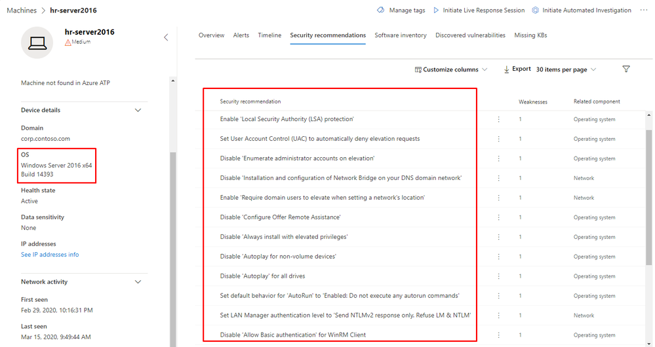This screenshot has height=347, width=655.
Task: Click the hr-server2016 breadcrumb title
Action: click(73, 10)
